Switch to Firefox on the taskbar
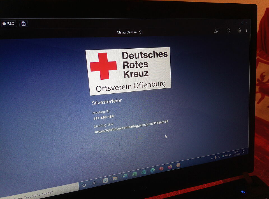The width and height of the screenshot is (269, 199). [170, 167]
